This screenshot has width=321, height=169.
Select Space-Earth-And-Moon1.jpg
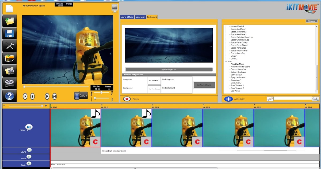pos(242,37)
